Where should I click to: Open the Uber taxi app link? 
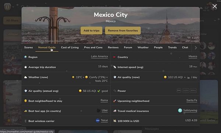click(x=105, y=111)
